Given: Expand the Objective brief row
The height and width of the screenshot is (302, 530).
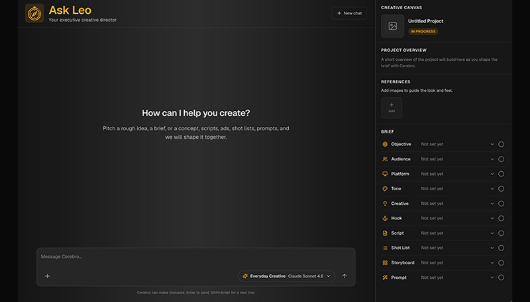Looking at the screenshot, I should [x=492, y=144].
